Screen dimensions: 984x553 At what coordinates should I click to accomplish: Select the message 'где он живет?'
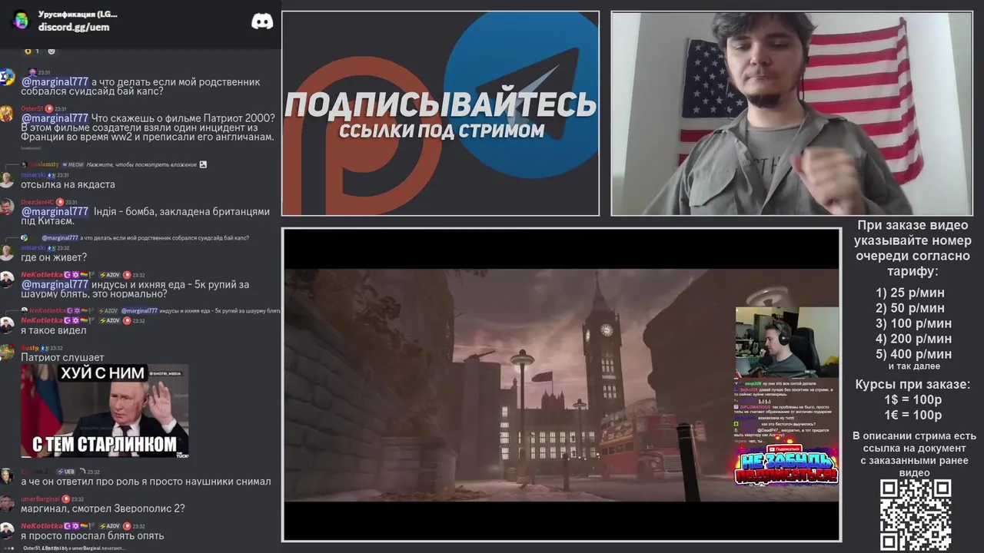tap(54, 257)
